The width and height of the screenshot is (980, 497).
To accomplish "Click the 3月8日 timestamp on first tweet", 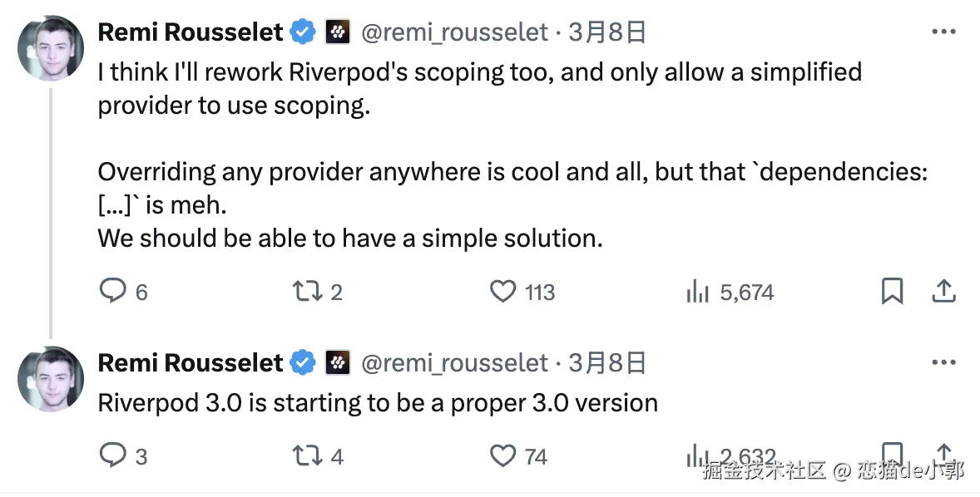I will 607,32.
